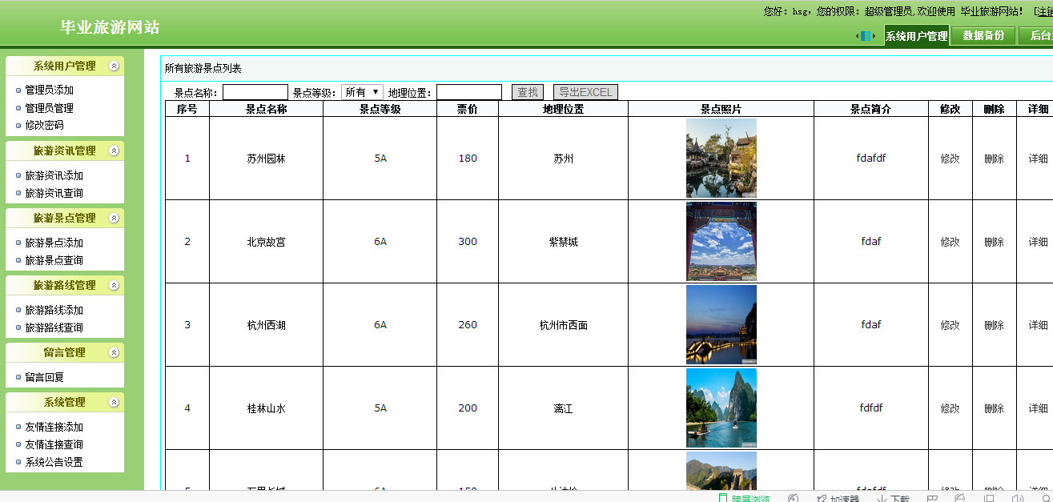Toggle the sidebar show/hide icon beside the tabs

[866, 36]
